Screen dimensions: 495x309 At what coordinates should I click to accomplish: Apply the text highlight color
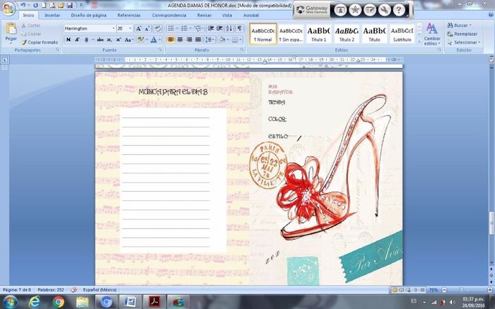[x=141, y=40]
